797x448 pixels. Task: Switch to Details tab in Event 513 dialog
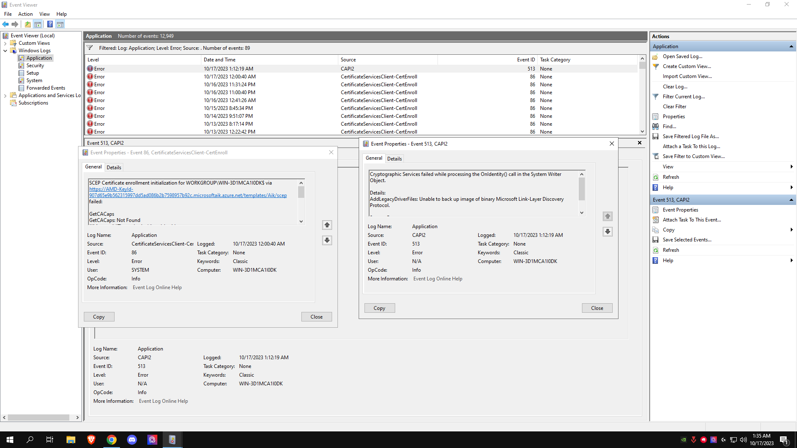(x=394, y=158)
